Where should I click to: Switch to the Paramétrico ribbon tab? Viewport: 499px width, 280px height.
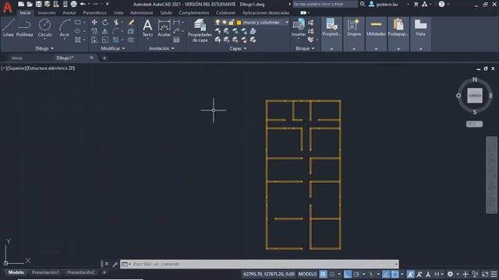click(x=95, y=12)
